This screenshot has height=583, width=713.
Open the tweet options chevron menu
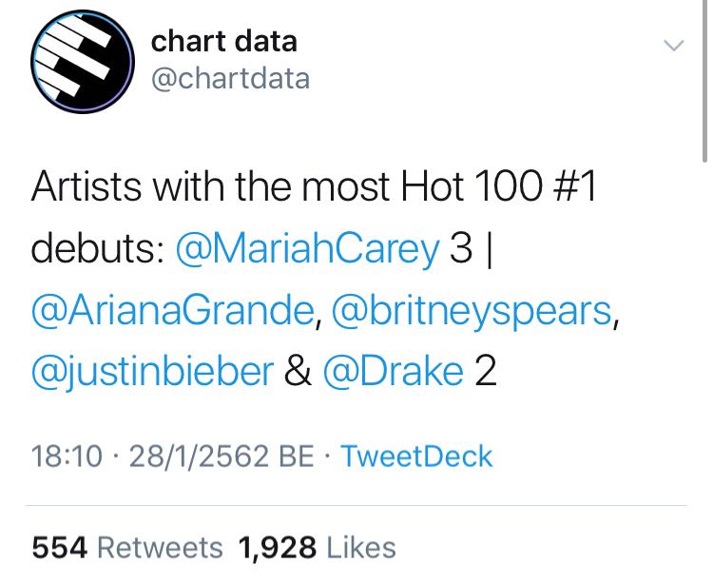tap(672, 46)
